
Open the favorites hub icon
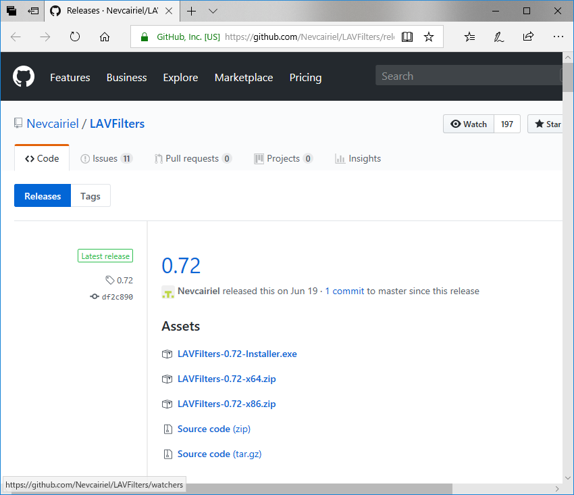coord(469,37)
